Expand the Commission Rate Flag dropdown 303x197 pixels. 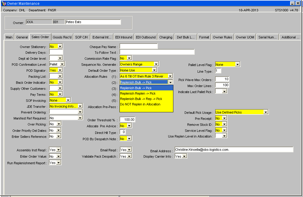[x=129, y=58]
